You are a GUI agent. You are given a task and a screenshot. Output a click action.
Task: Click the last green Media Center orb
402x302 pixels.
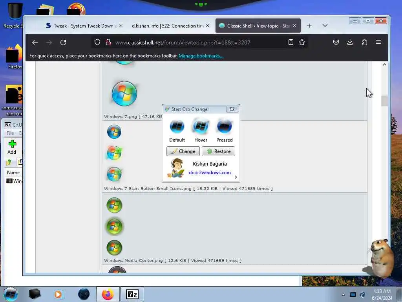pyautogui.click(x=114, y=247)
